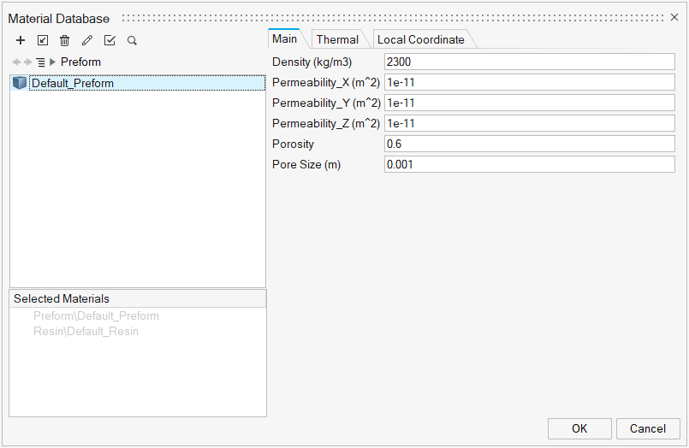Click the import arrow-in-box toolbar icon
This screenshot has height=448, width=689.
43,40
